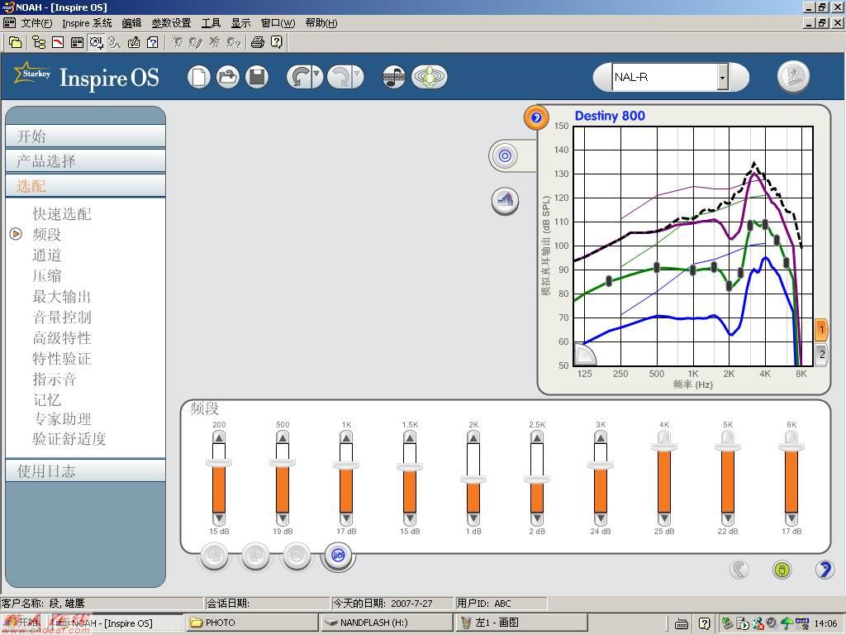Click the blank page new session button

[198, 77]
